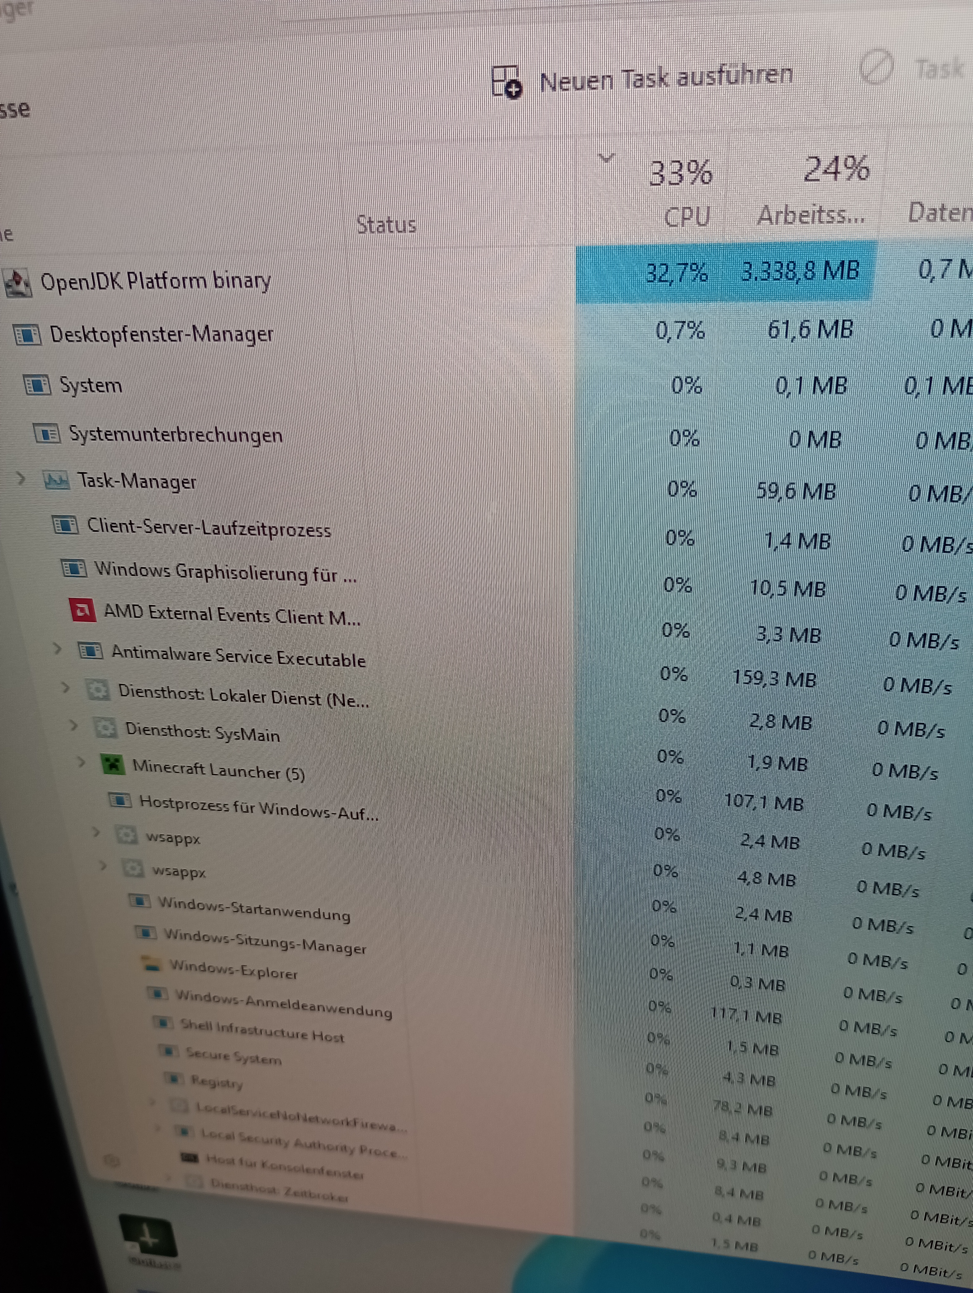Click the Desktopfenster-Manager process icon
This screenshot has height=1293, width=973.
(27, 336)
